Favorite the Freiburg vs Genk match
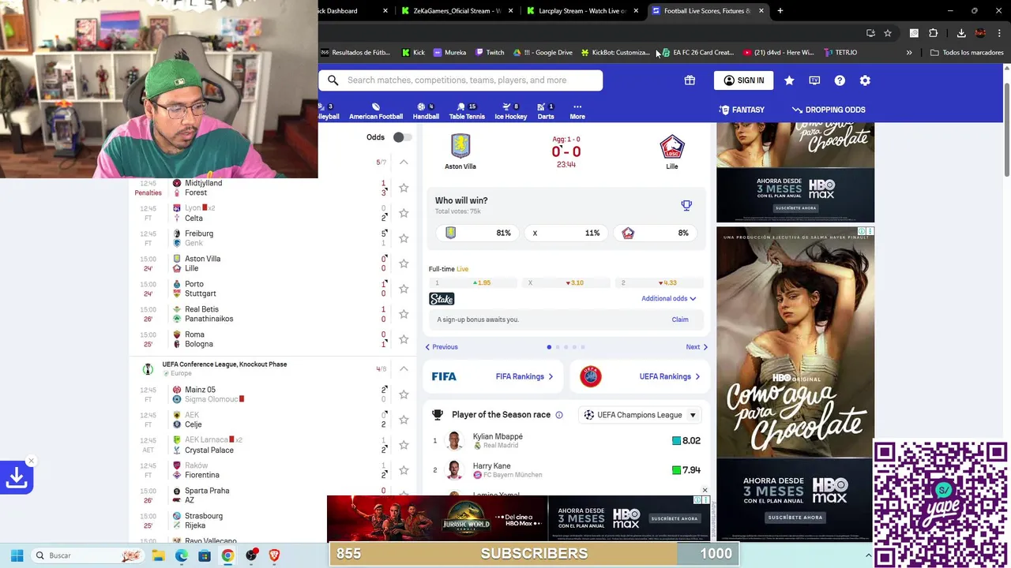 [404, 238]
